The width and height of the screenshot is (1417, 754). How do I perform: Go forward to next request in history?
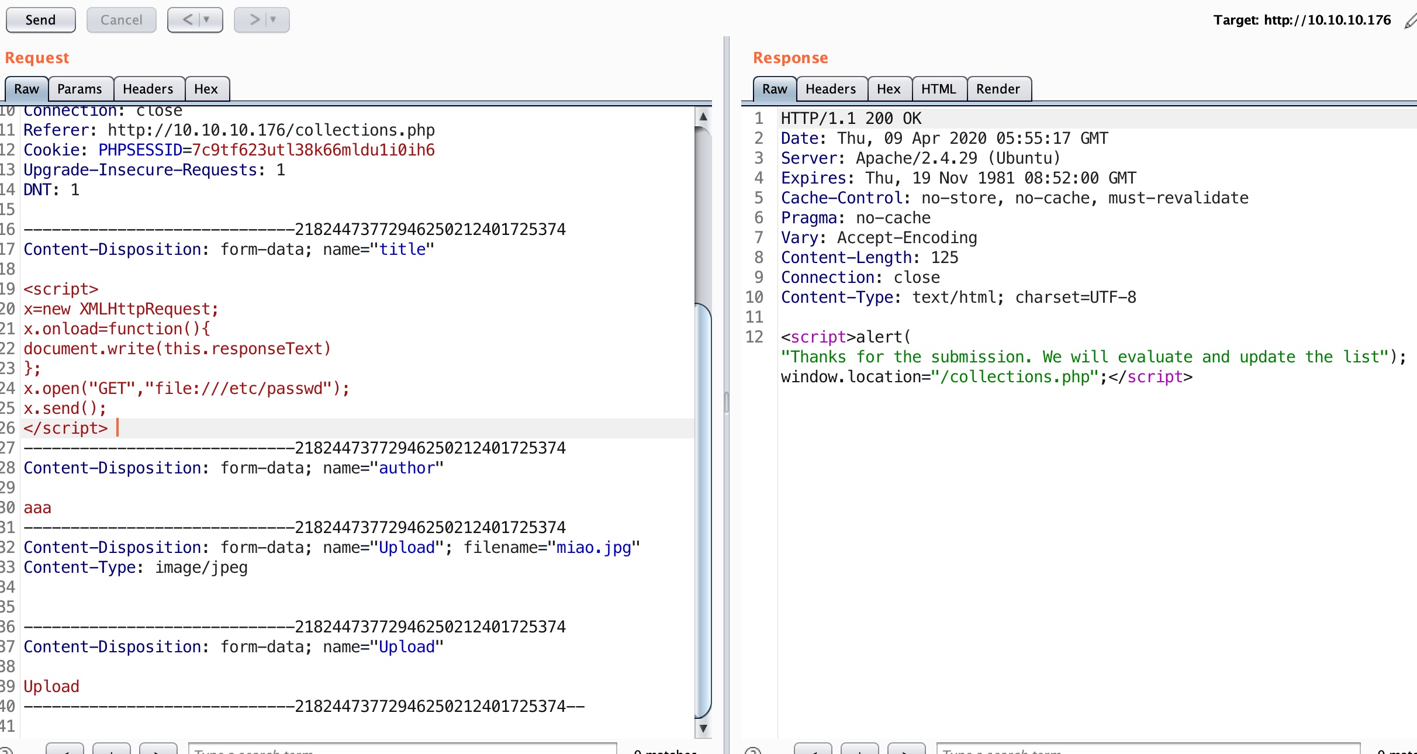pos(254,20)
